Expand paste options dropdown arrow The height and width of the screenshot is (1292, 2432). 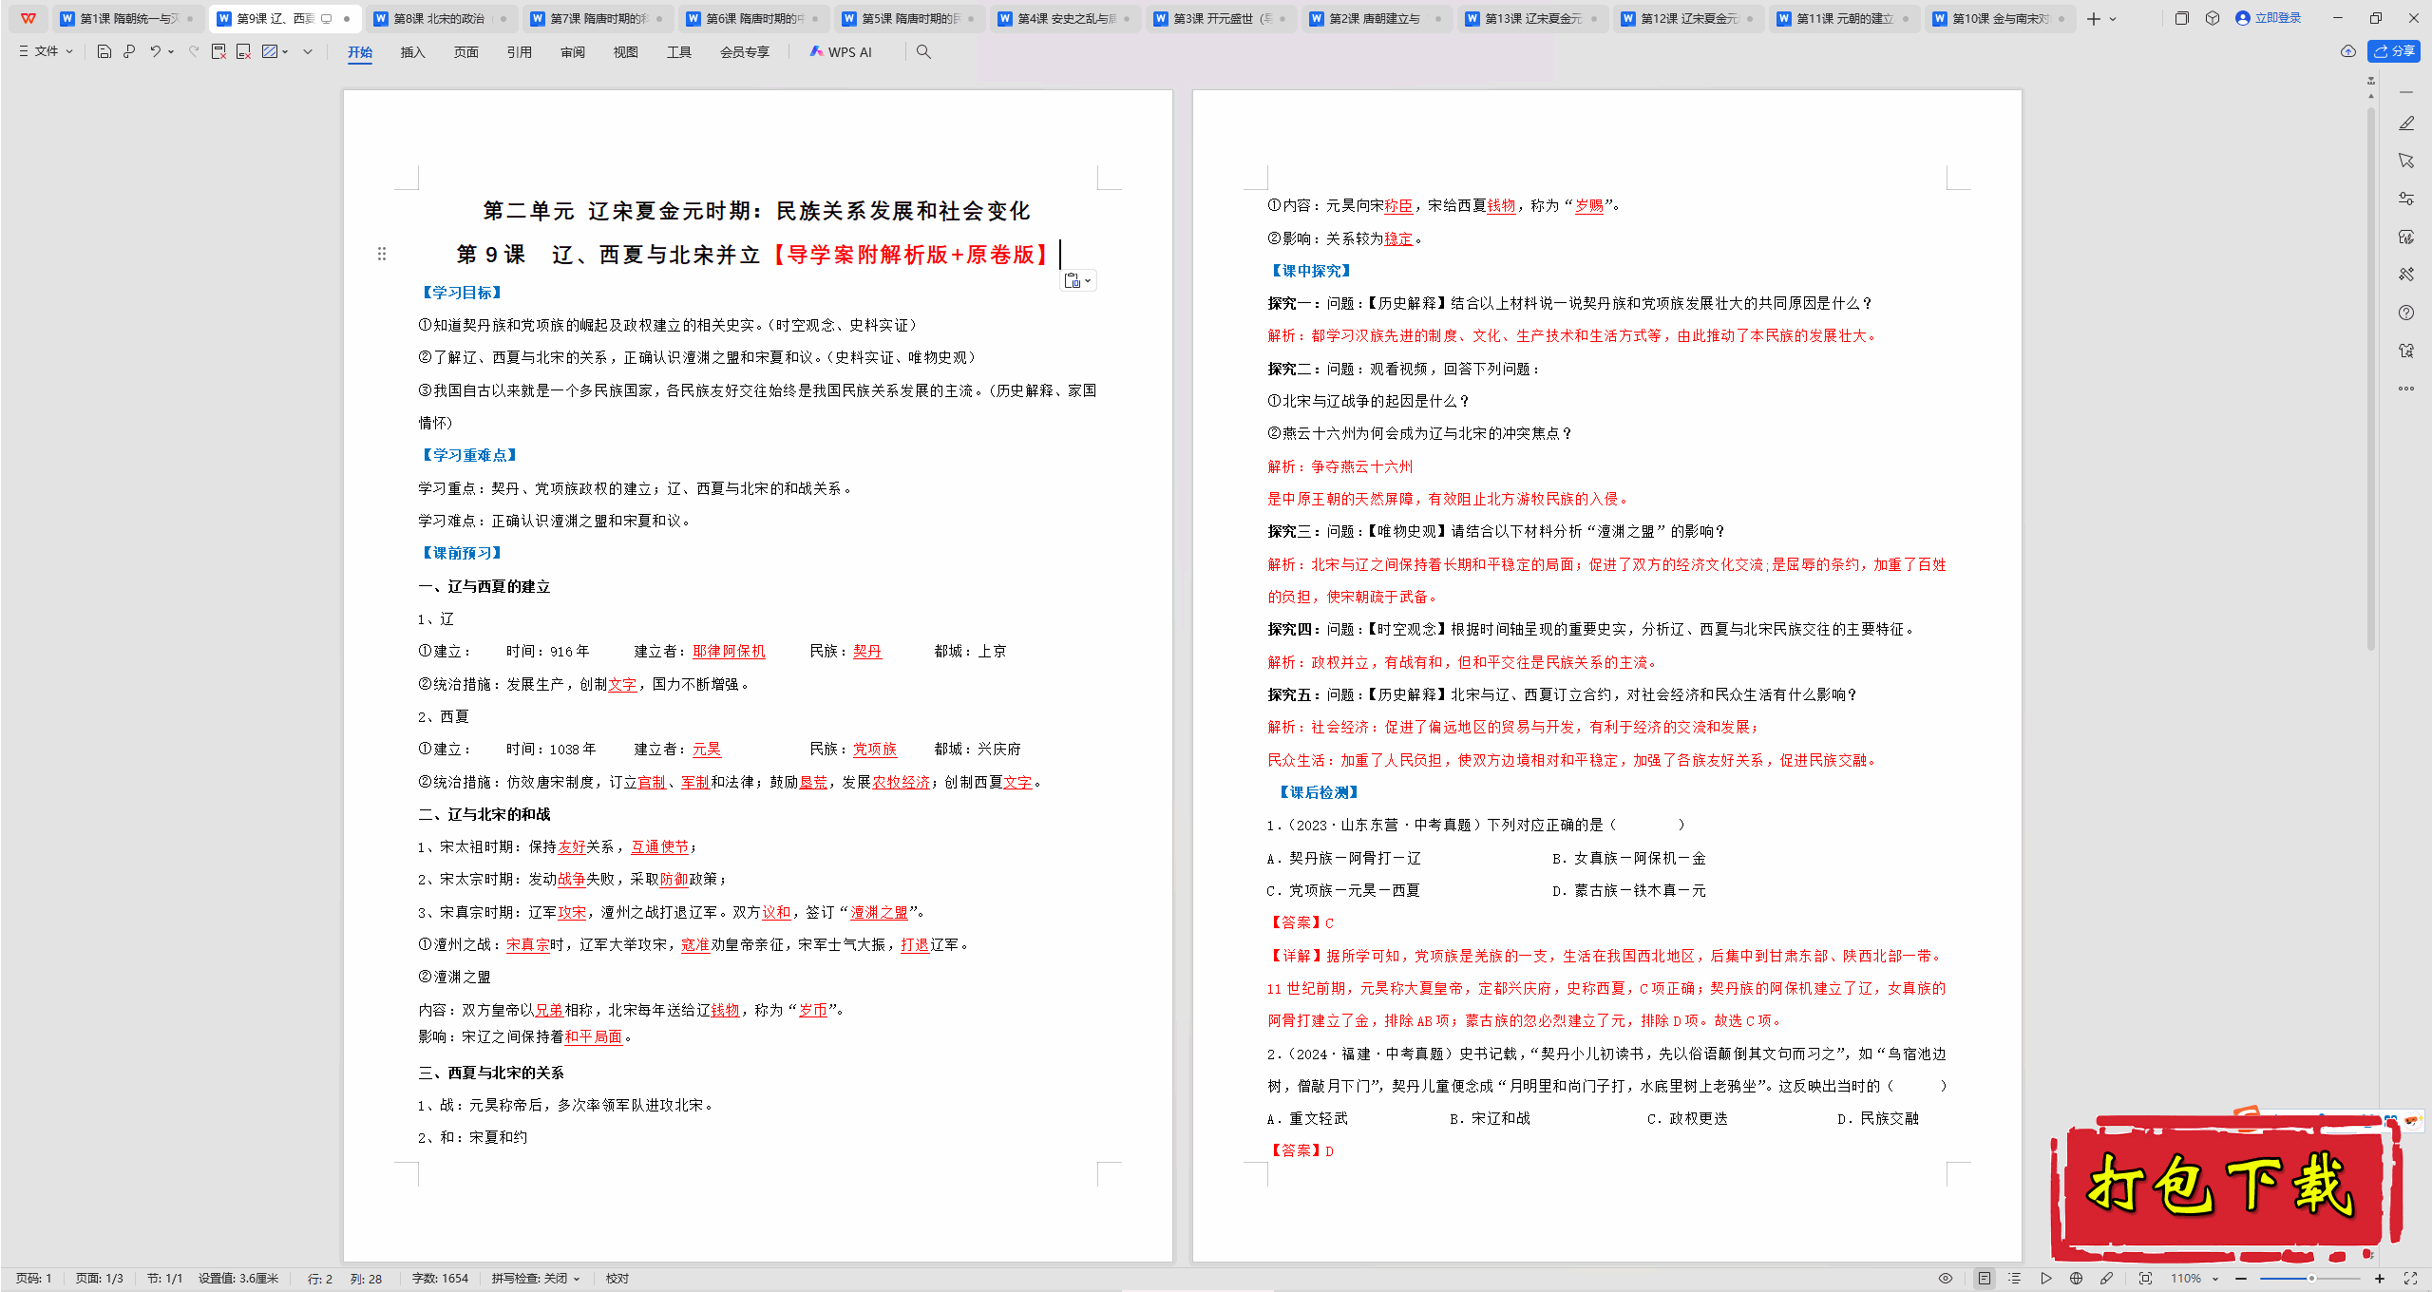pyautogui.click(x=1088, y=280)
